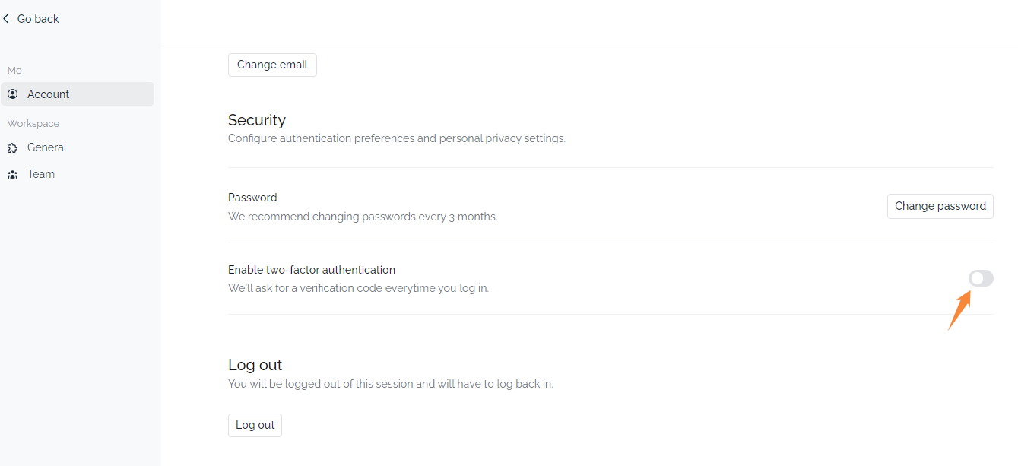Click the password change recommendation text
This screenshot has height=466, width=1018.
(363, 217)
